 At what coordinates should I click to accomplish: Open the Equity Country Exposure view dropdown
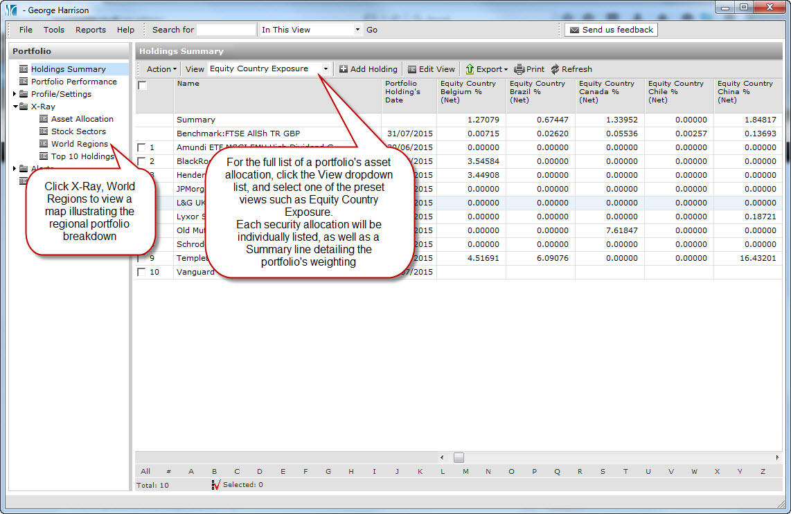tap(326, 69)
